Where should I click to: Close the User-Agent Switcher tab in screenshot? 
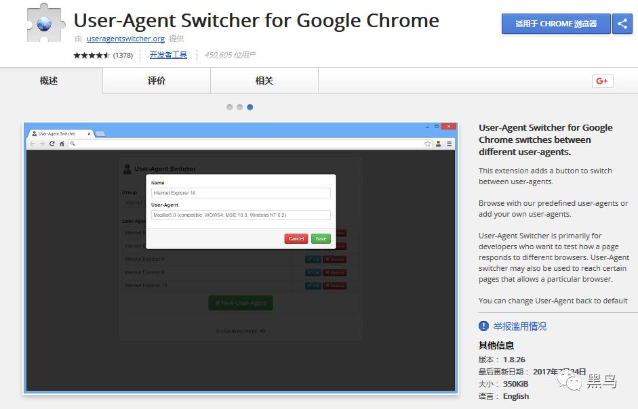89,133
